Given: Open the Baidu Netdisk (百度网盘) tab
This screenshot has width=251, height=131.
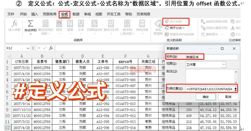Looking at the screenshot, I should coord(143,14).
